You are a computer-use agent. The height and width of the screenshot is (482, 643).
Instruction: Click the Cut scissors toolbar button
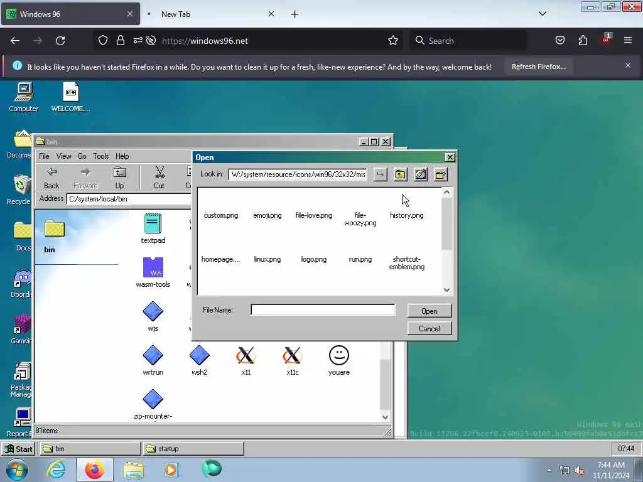coord(159,178)
